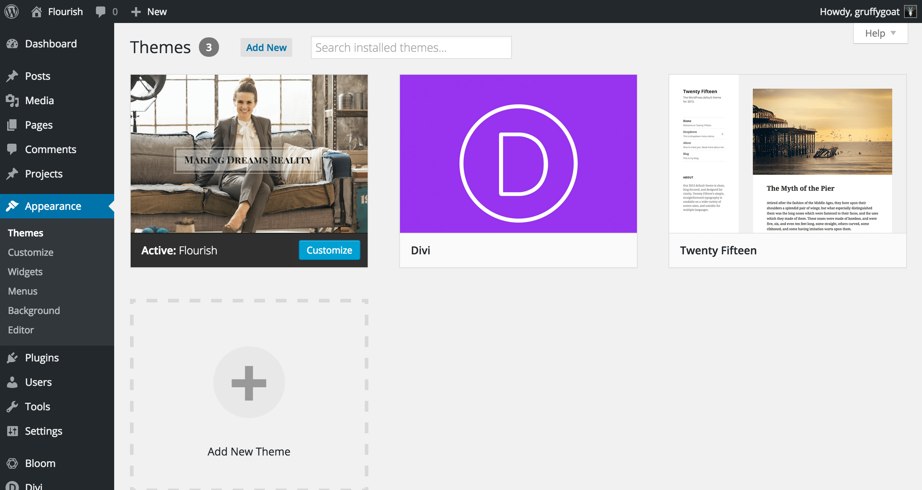
Task: Click the Dashboard gauge icon
Action: (12, 44)
